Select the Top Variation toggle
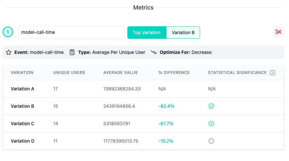The image size is (289, 161). (147, 33)
